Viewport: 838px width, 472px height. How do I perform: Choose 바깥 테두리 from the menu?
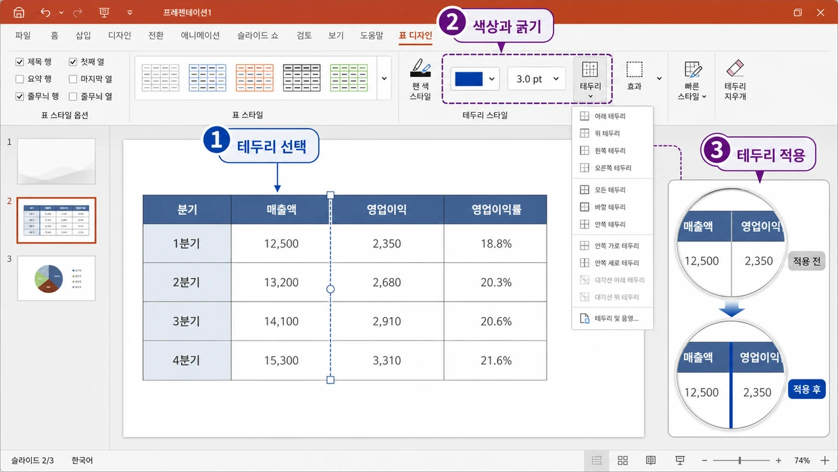[612, 207]
